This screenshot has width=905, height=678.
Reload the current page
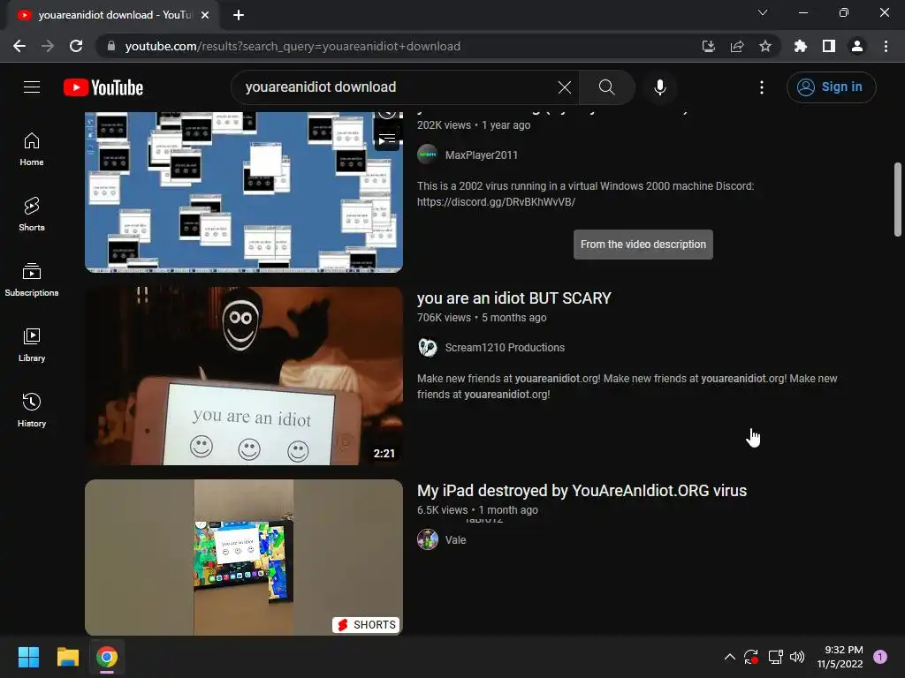(x=76, y=46)
